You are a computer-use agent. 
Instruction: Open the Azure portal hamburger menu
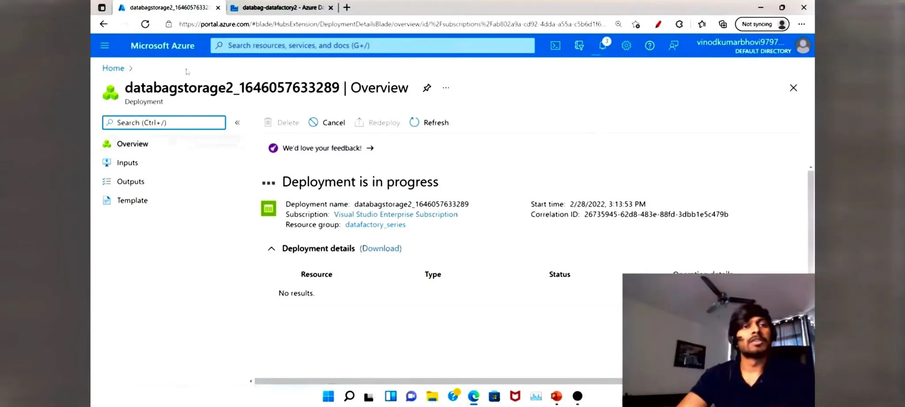[105, 45]
